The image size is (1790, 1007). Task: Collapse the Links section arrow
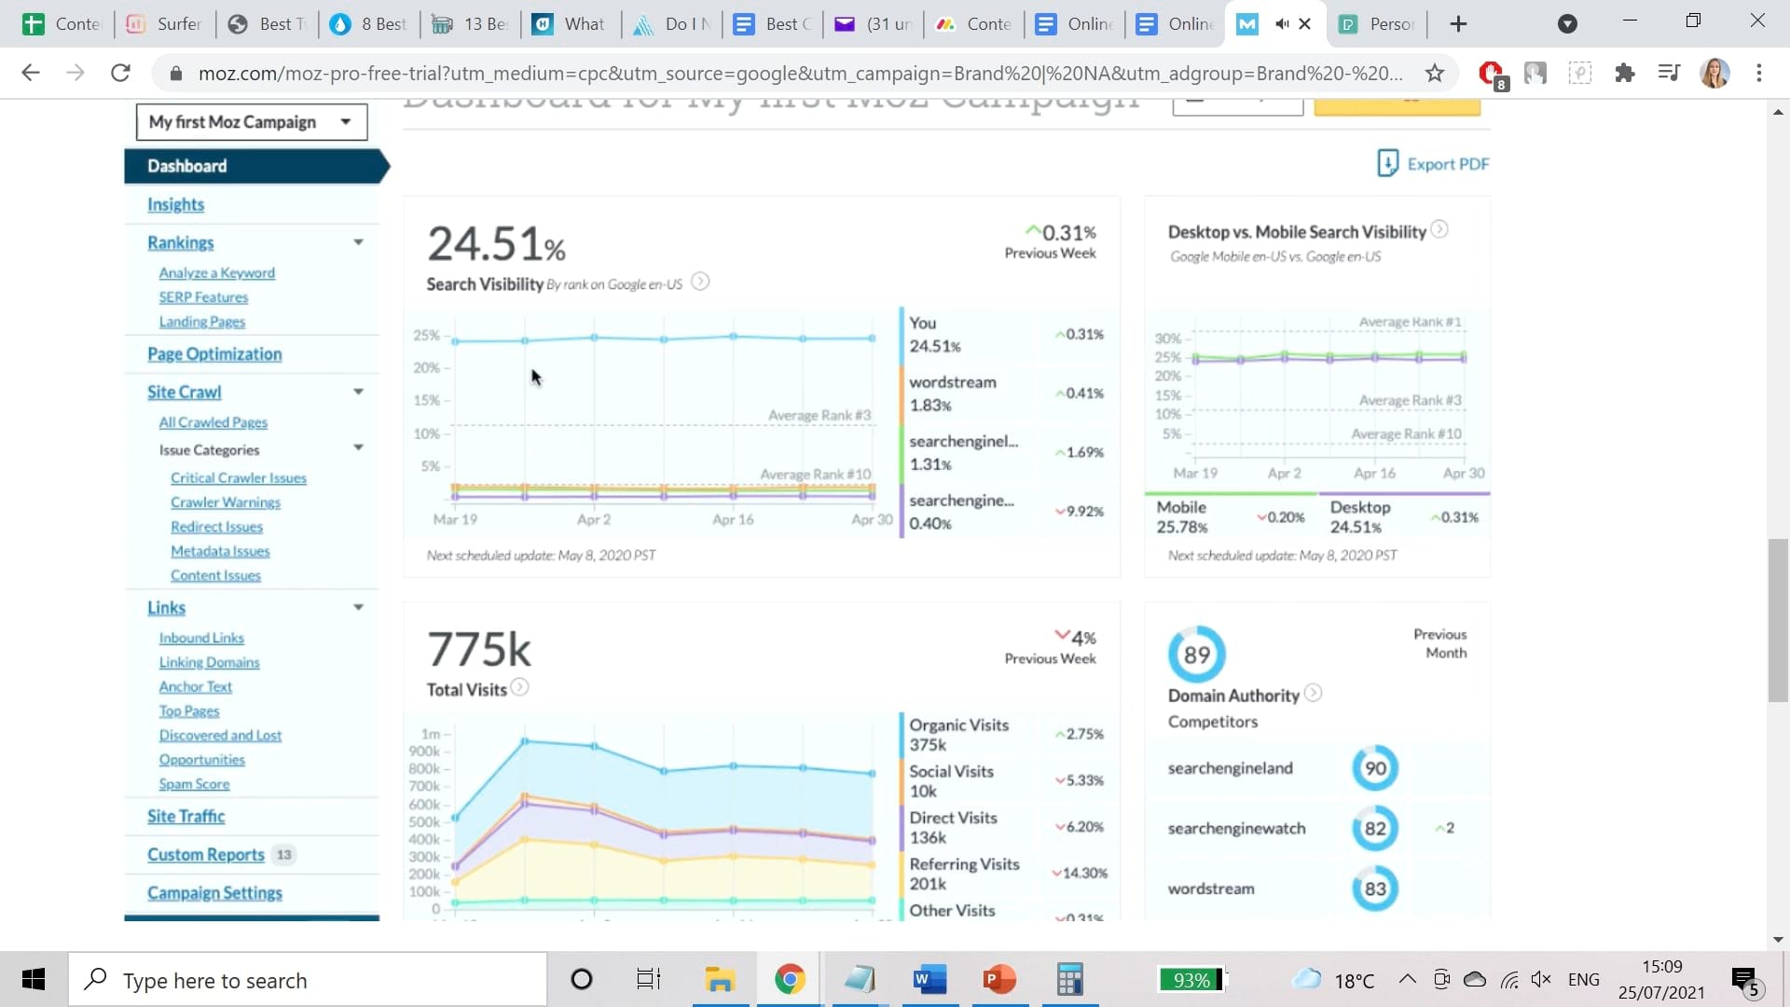[358, 607]
